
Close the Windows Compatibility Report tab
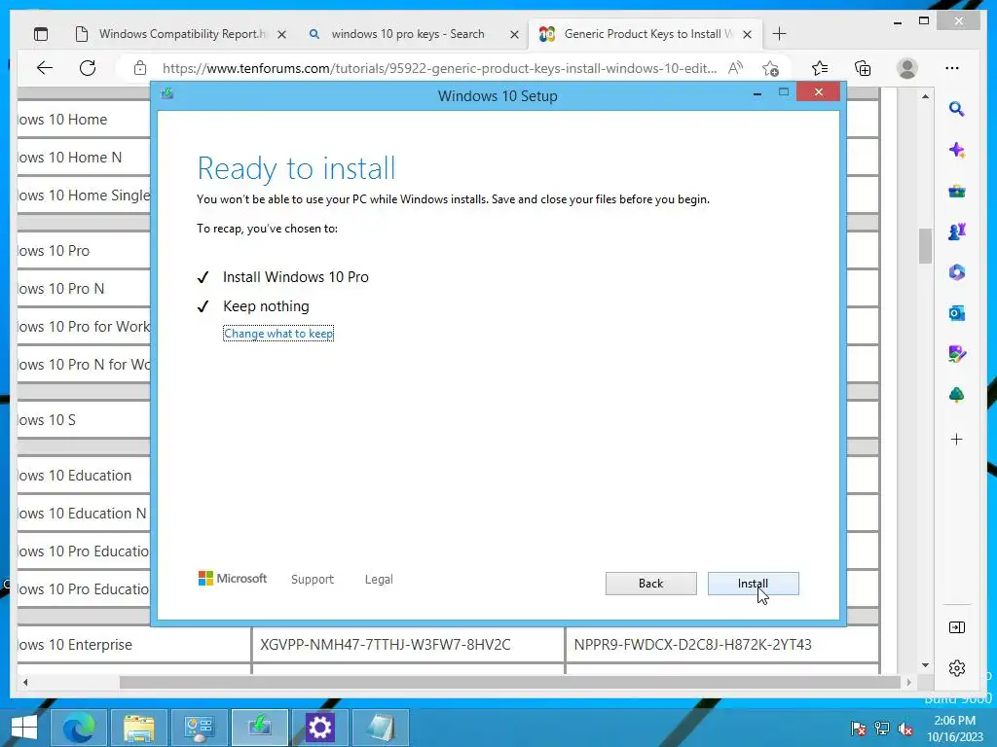[281, 34]
